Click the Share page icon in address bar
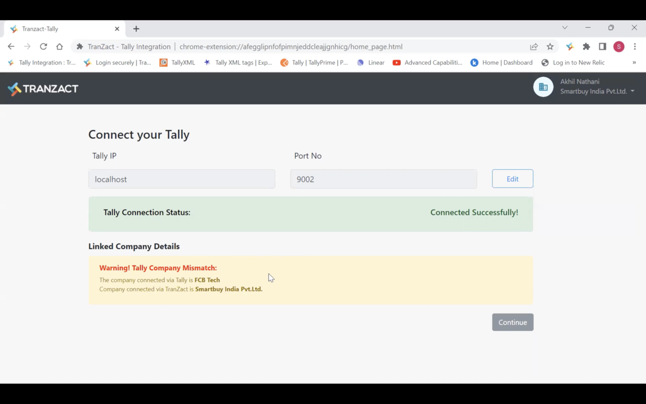Viewport: 646px width, 404px height. click(534, 46)
